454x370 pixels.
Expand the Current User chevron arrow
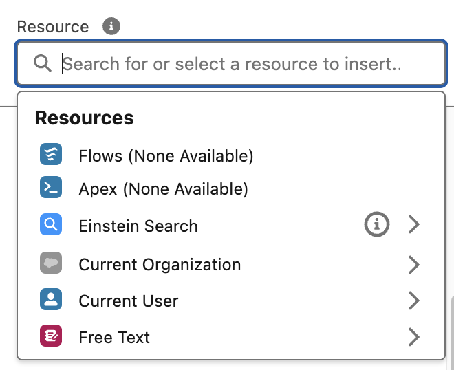coord(413,301)
